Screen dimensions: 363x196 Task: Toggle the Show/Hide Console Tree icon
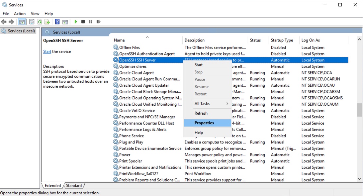[22, 22]
